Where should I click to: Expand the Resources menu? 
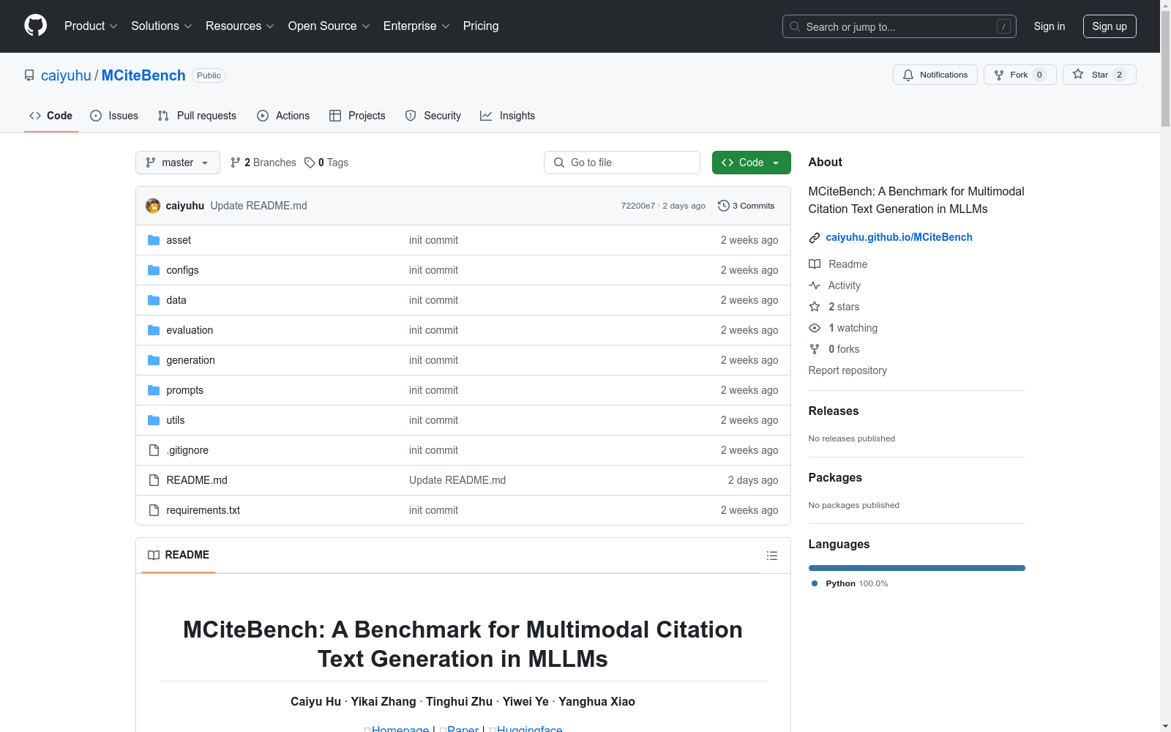(x=240, y=26)
